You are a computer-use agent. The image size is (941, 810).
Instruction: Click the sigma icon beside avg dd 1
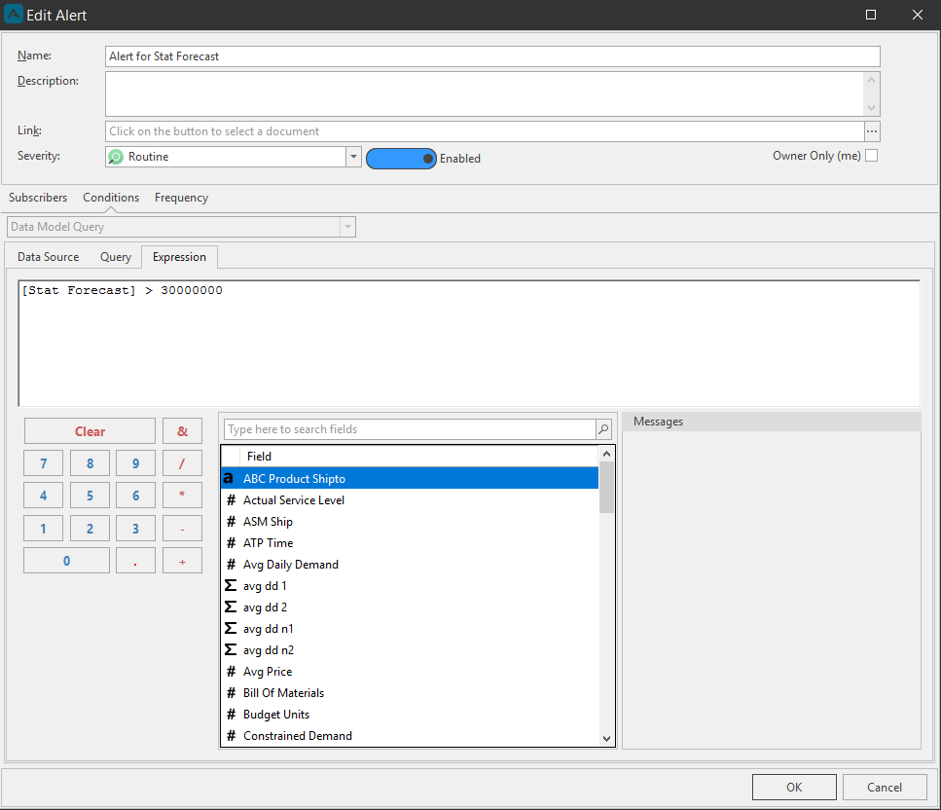[231, 585]
